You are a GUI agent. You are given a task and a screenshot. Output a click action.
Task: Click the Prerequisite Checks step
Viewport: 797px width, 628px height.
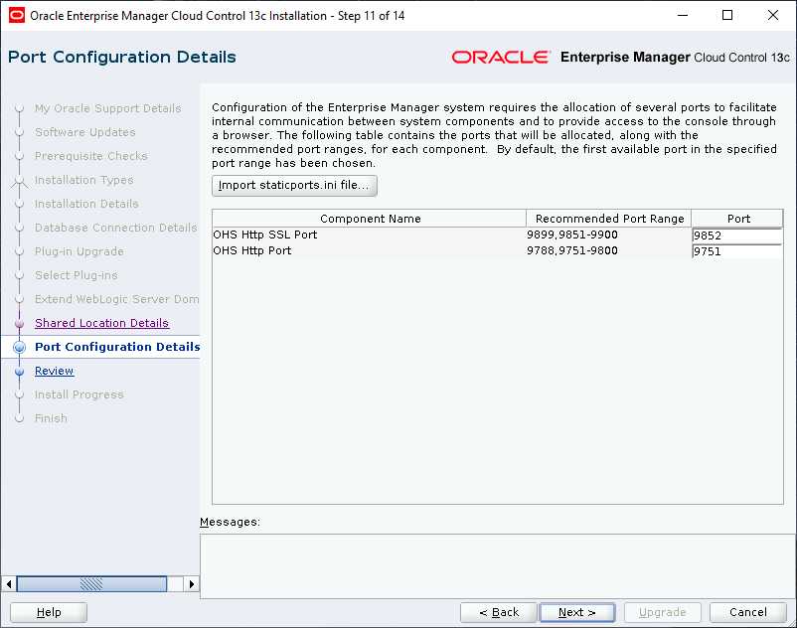tap(91, 156)
